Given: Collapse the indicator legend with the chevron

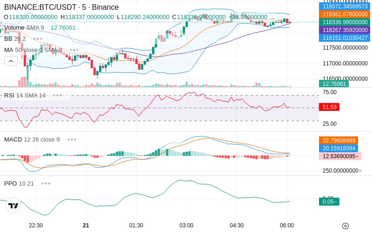Looking at the screenshot, I should pyautogui.click(x=11, y=61).
